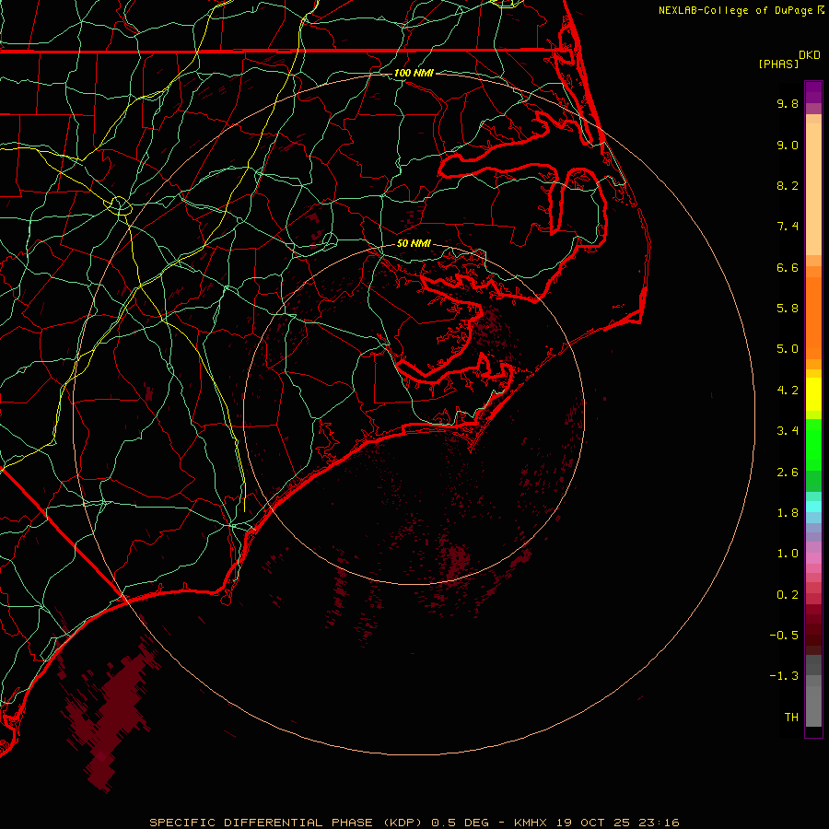Click the "DKD" label above the color scale

(x=810, y=55)
